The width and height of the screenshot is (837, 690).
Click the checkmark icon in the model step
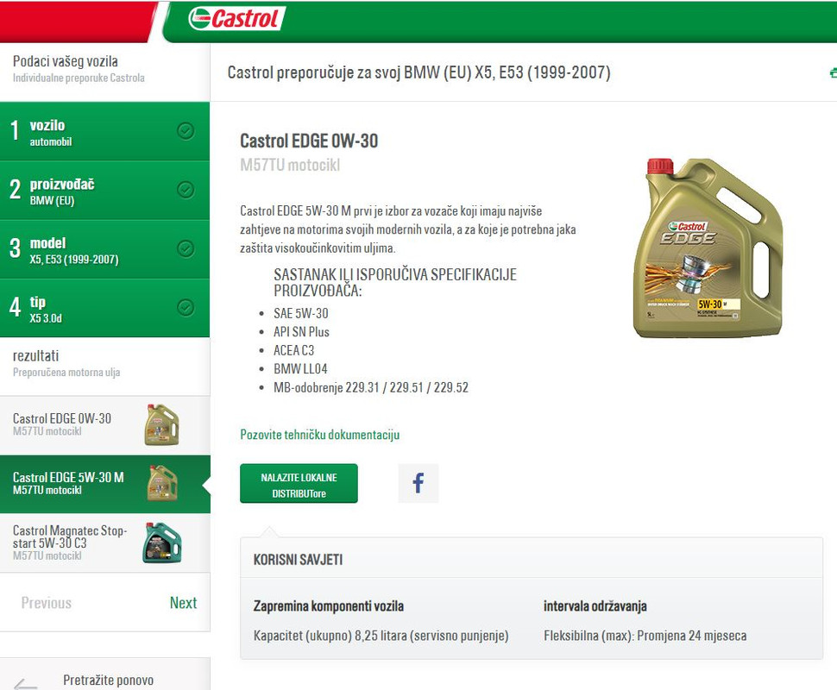coord(186,248)
